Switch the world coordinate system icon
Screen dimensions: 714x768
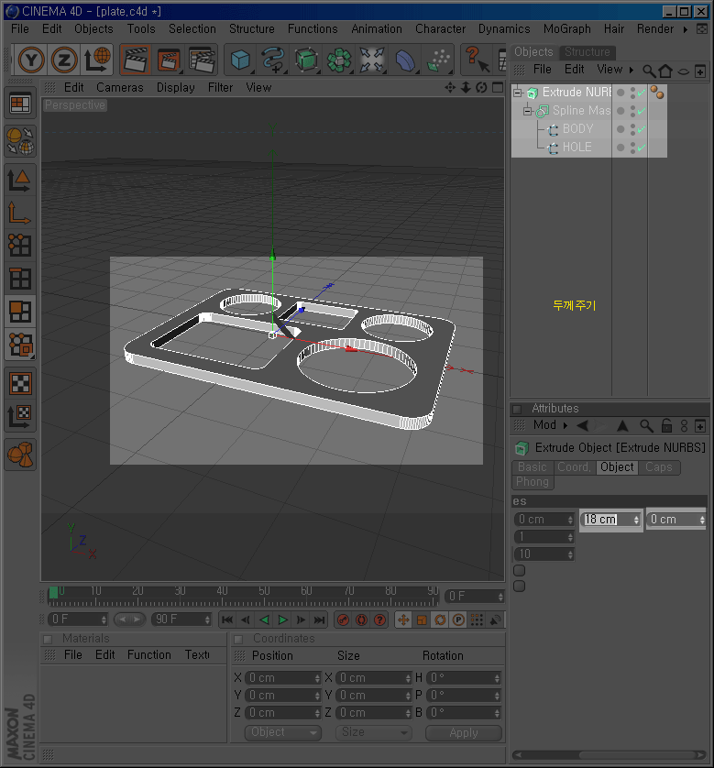97,60
